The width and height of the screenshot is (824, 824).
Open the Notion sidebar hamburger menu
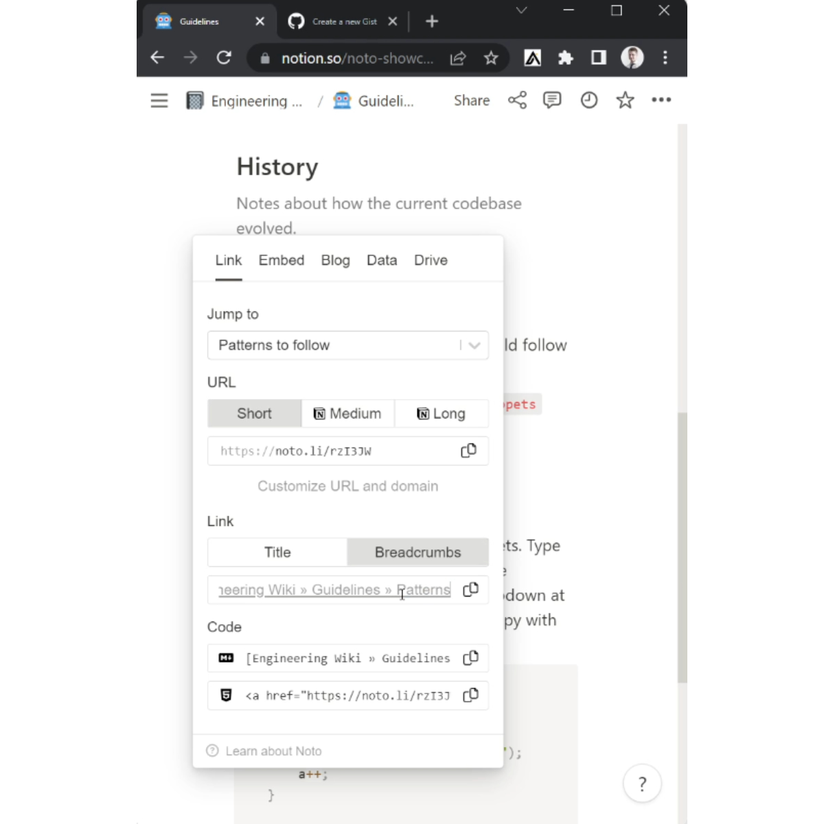pyautogui.click(x=159, y=101)
